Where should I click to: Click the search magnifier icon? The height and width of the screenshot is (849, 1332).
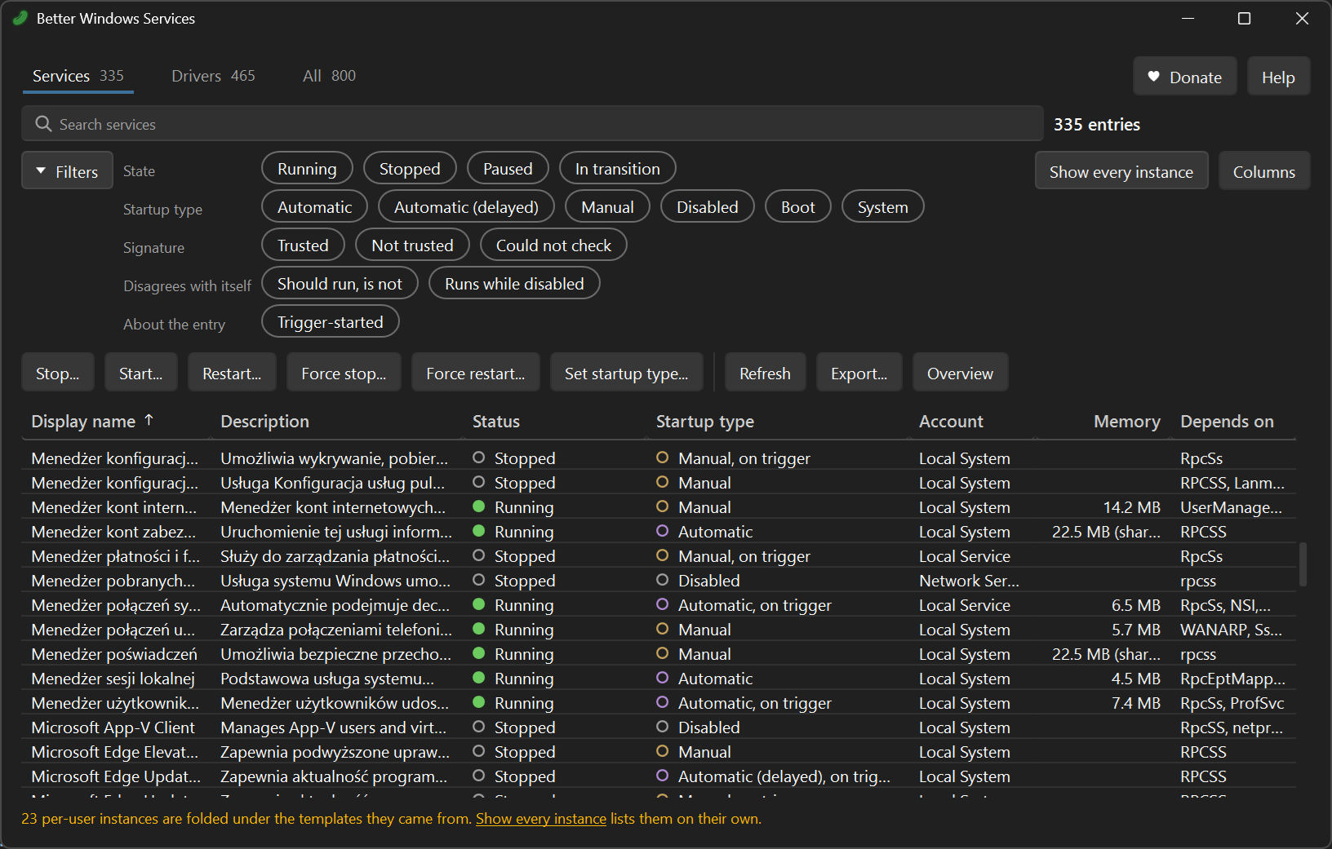click(x=44, y=124)
